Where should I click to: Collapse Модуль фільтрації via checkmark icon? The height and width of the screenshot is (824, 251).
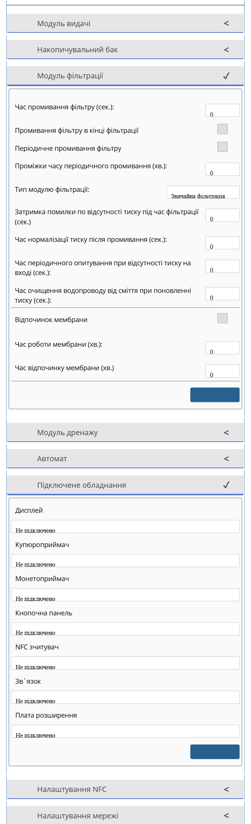click(x=226, y=76)
